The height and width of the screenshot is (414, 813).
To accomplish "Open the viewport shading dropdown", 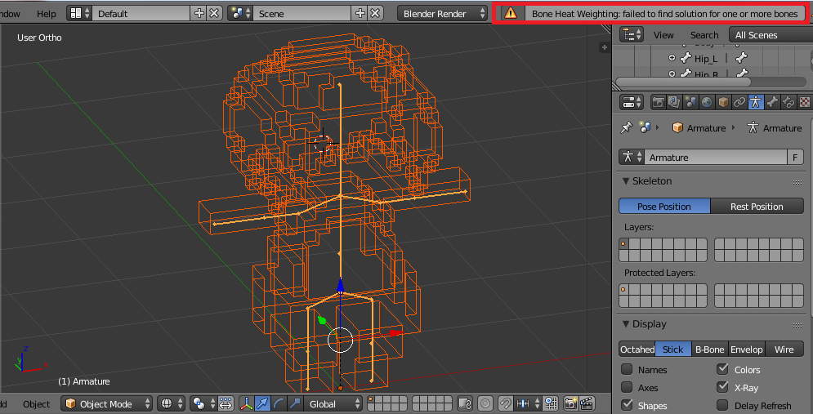I will 171,403.
